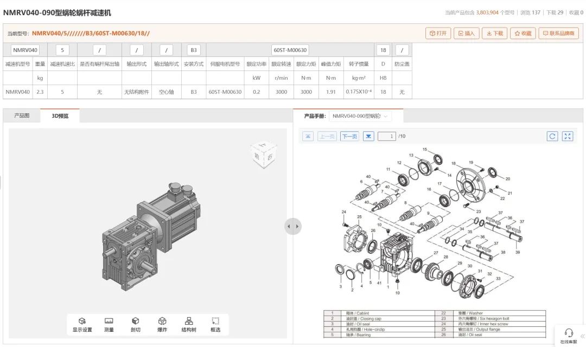Click the panel splitter arrows handle
This screenshot has width=586, height=347.
293,226
